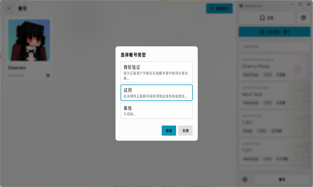
Task: Open the Mod Test instance card
Action: (x=274, y=95)
